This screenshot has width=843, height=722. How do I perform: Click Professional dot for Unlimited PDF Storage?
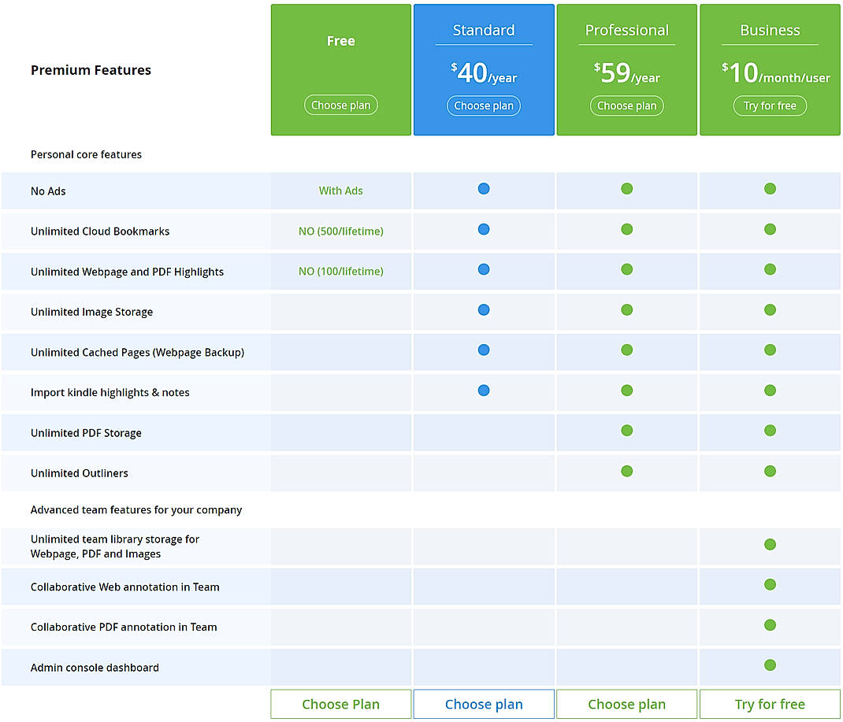tap(627, 431)
